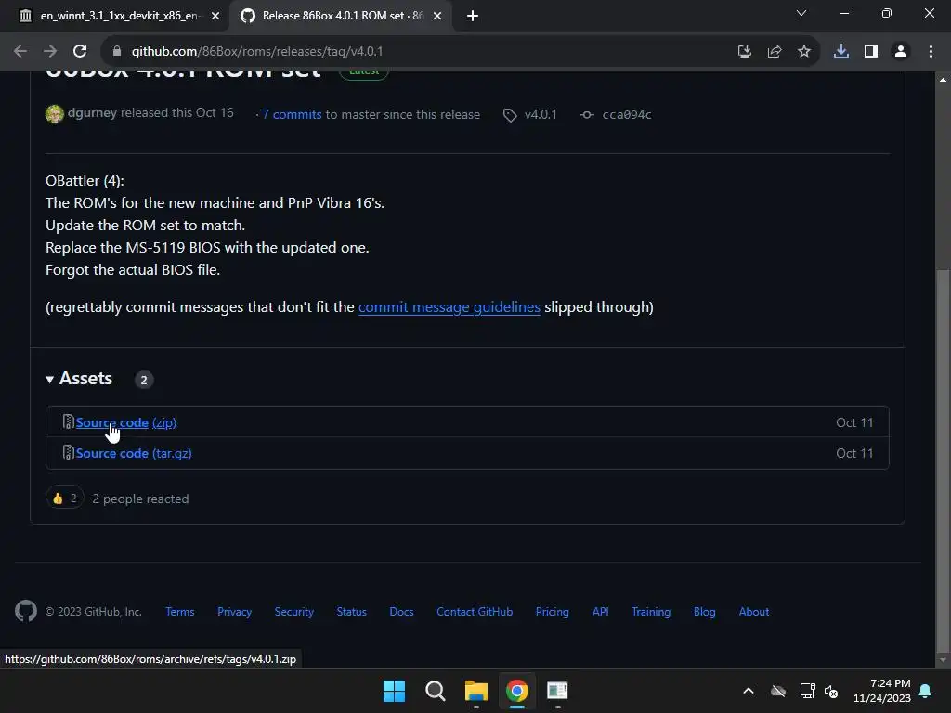The height and width of the screenshot is (713, 951).
Task: Reload the GitHub release page
Action: (80, 52)
